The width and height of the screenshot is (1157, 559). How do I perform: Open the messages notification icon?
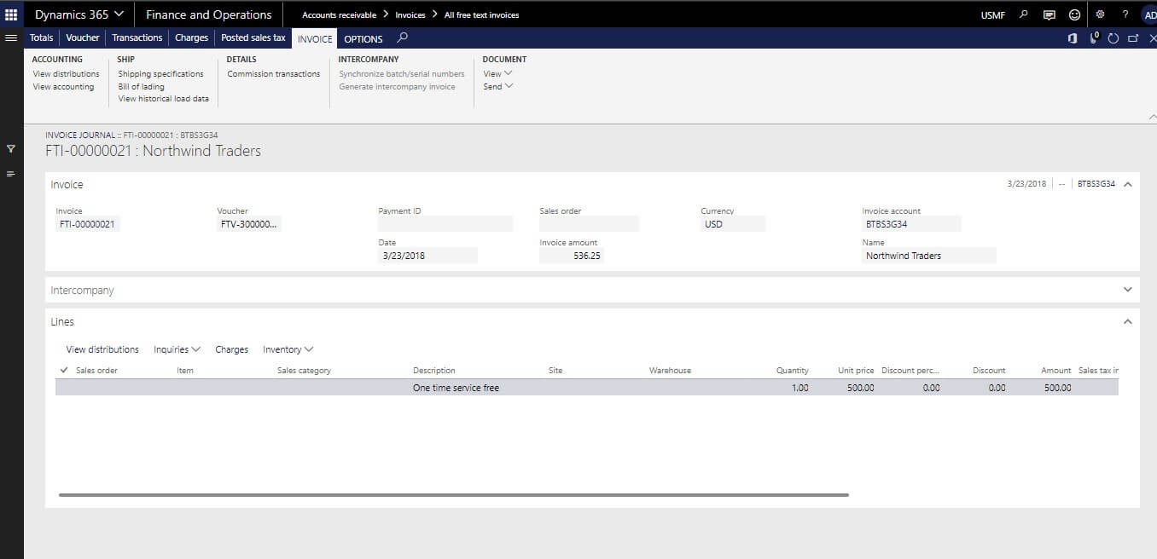pyautogui.click(x=1049, y=14)
